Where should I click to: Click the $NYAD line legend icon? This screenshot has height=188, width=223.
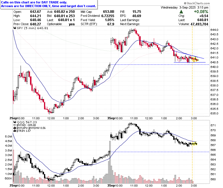click(15, 125)
